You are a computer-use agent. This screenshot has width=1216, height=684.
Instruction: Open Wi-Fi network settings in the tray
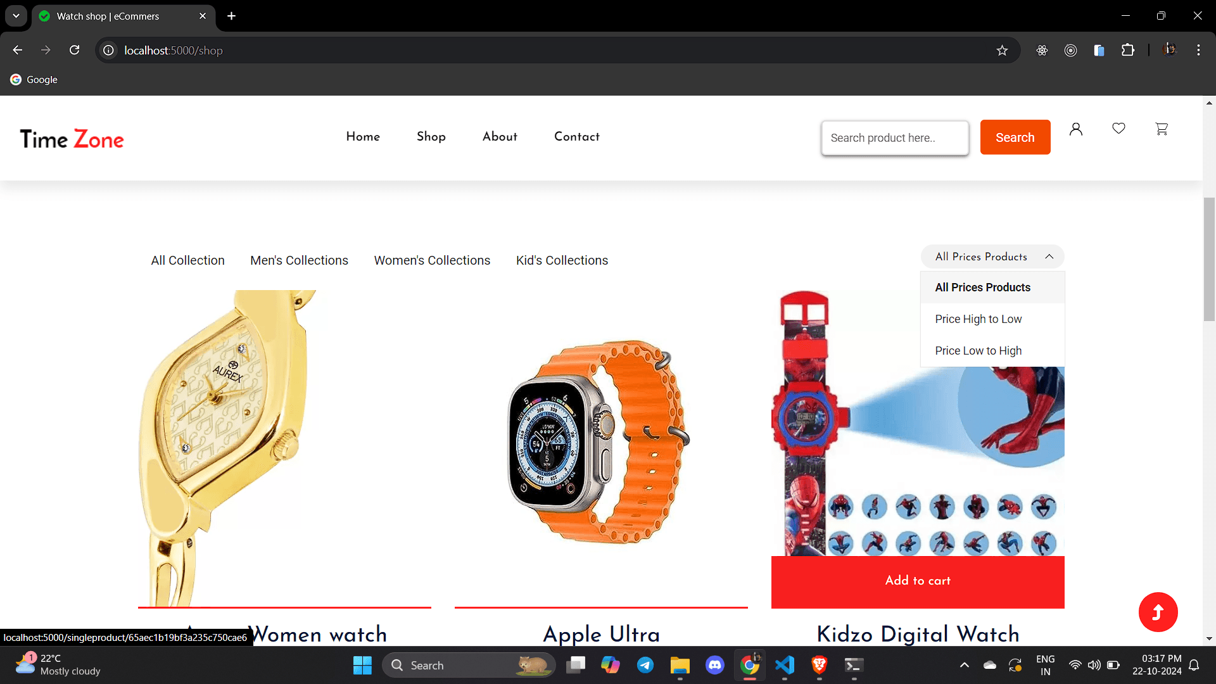[x=1075, y=665]
